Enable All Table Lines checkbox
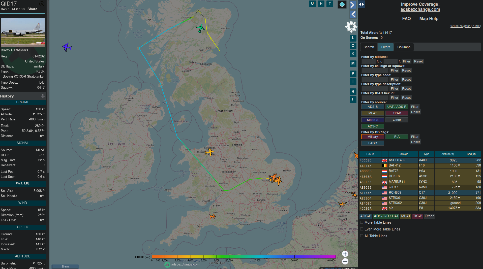This screenshot has width=483, height=269. pos(362,236)
